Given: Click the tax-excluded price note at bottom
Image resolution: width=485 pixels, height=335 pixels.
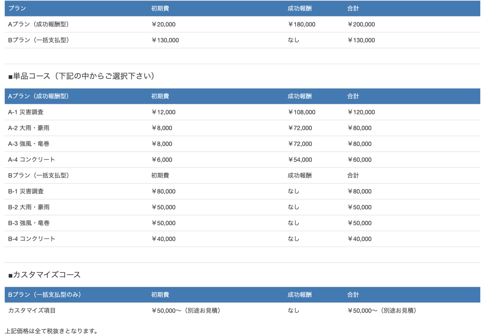Looking at the screenshot, I should [51, 331].
